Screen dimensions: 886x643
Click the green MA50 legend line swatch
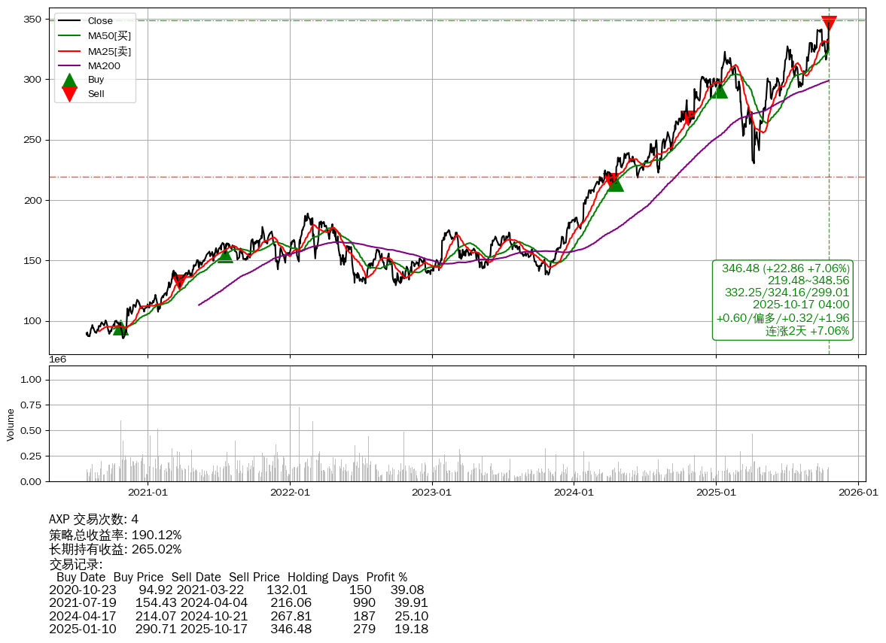coord(69,36)
